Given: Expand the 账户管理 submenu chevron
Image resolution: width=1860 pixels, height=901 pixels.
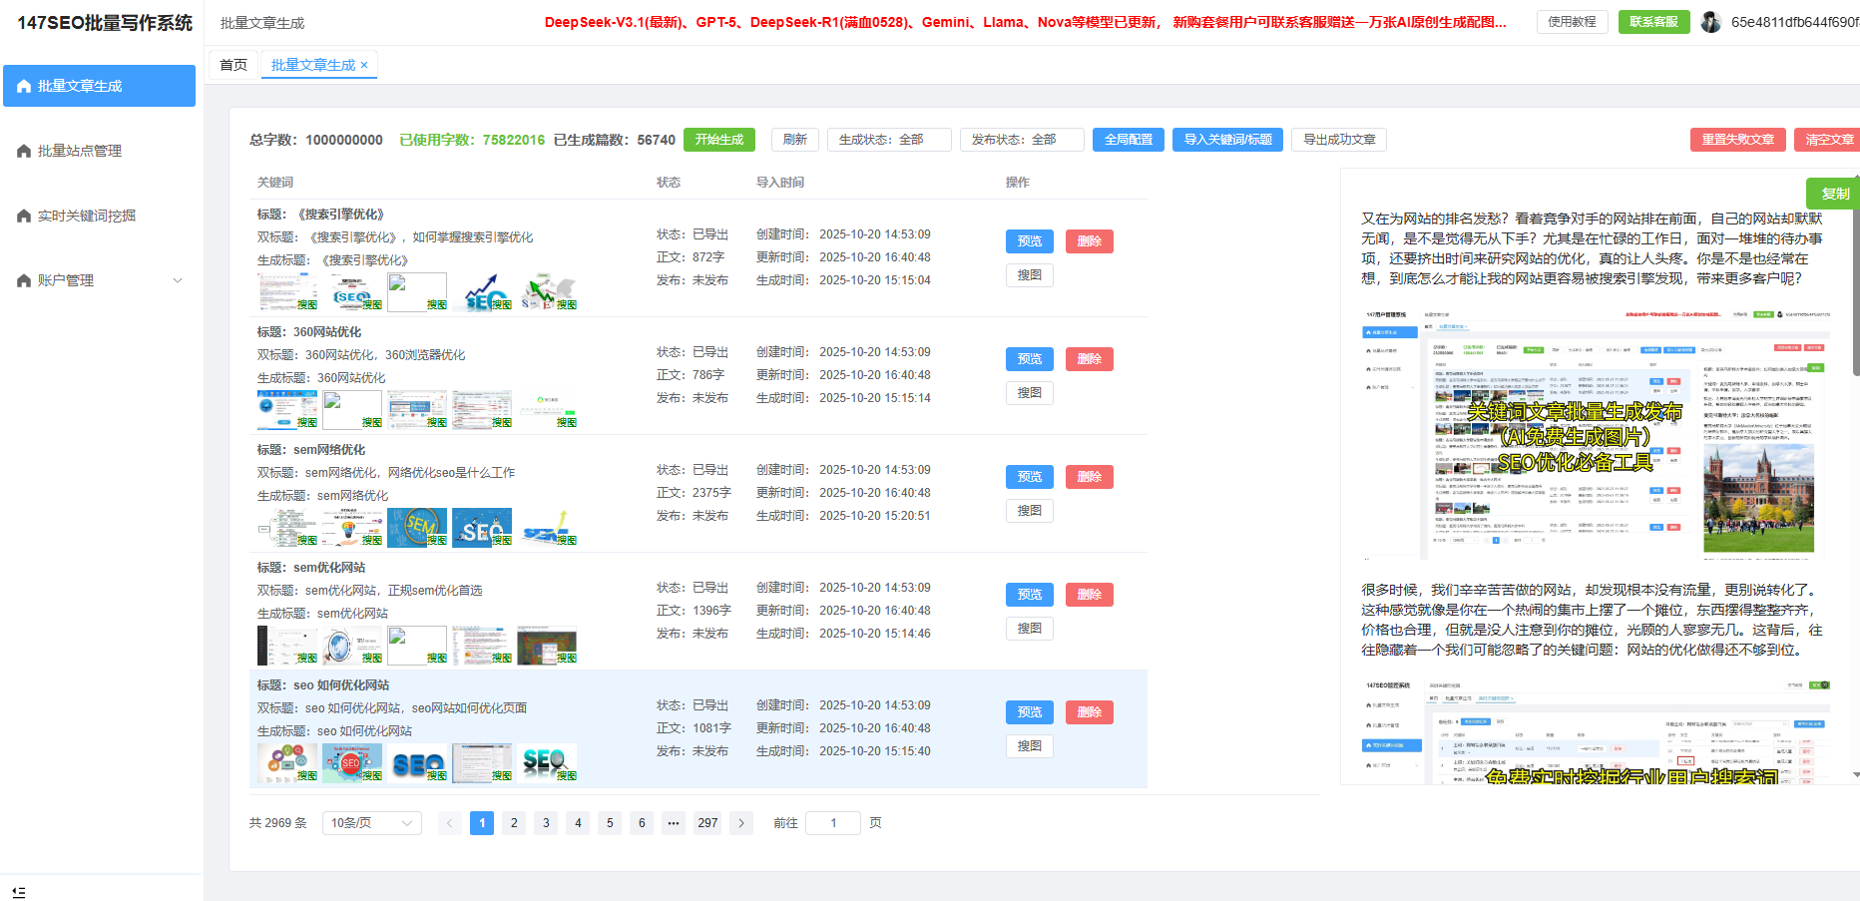Looking at the screenshot, I should 178,281.
